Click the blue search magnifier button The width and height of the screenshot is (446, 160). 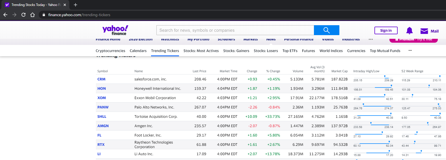point(326,30)
